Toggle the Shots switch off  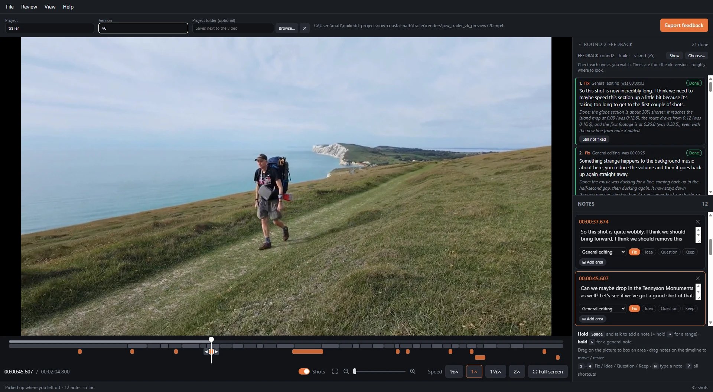point(304,372)
